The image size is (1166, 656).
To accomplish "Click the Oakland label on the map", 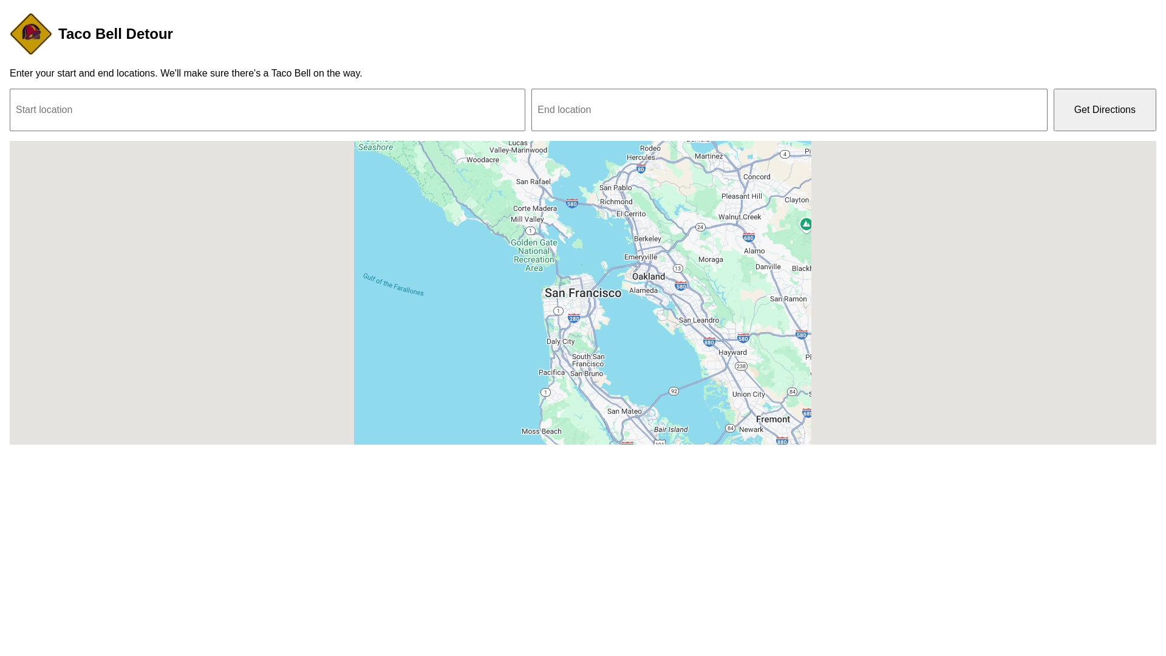I will click(649, 277).
